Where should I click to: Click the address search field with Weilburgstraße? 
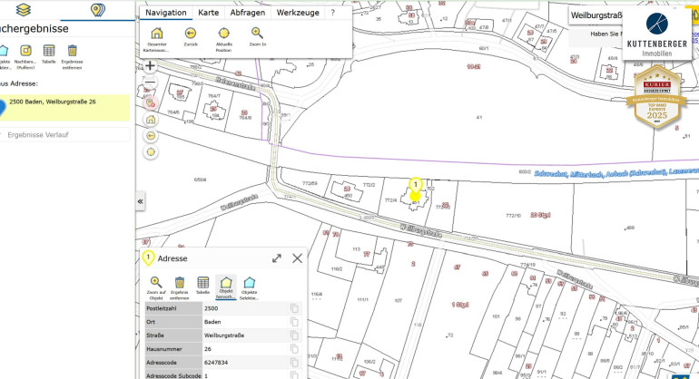point(604,15)
